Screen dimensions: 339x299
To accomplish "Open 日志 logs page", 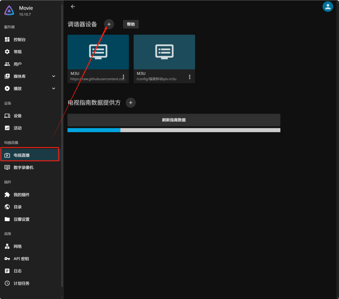I will pos(30,271).
